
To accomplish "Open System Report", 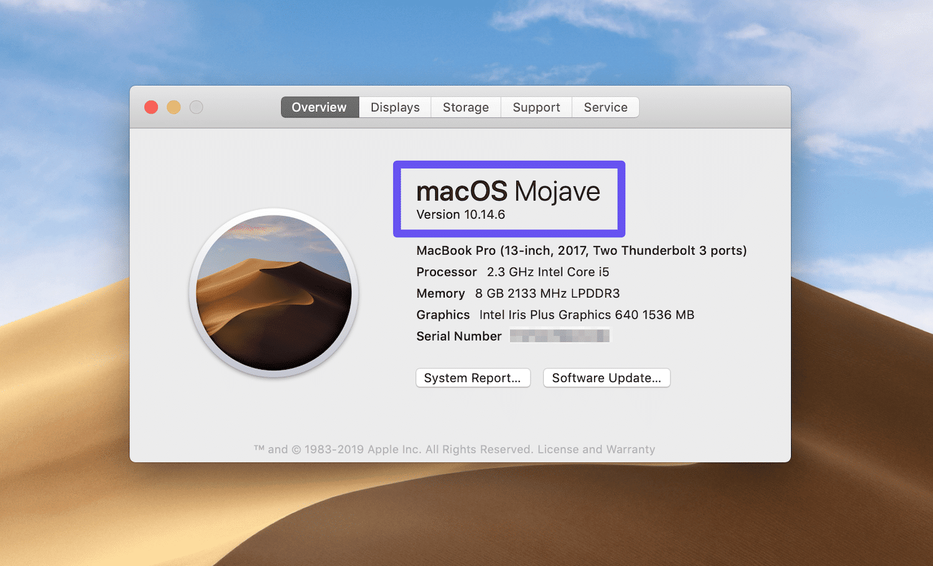I will tap(473, 377).
